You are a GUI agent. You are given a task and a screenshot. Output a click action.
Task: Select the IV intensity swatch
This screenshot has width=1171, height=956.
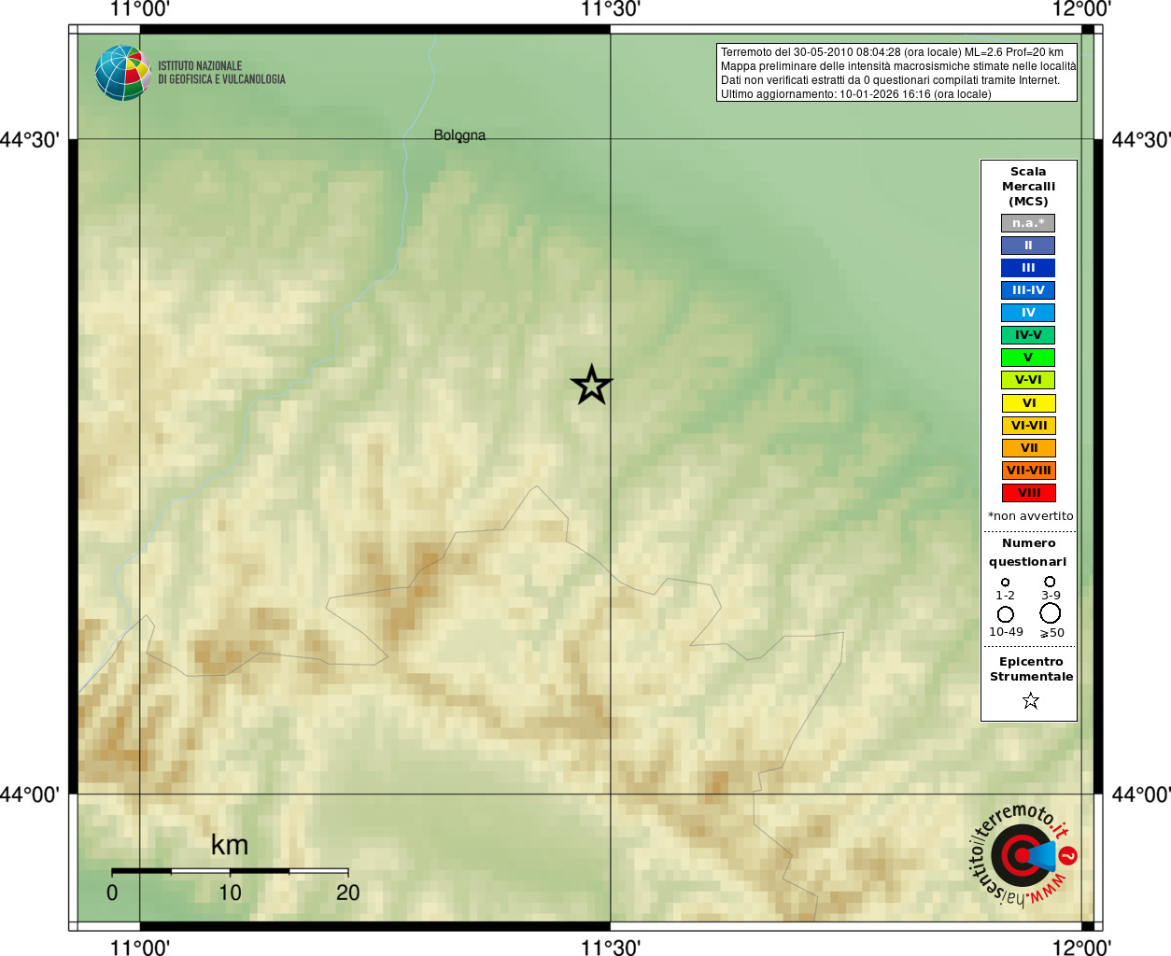[x=1028, y=313]
